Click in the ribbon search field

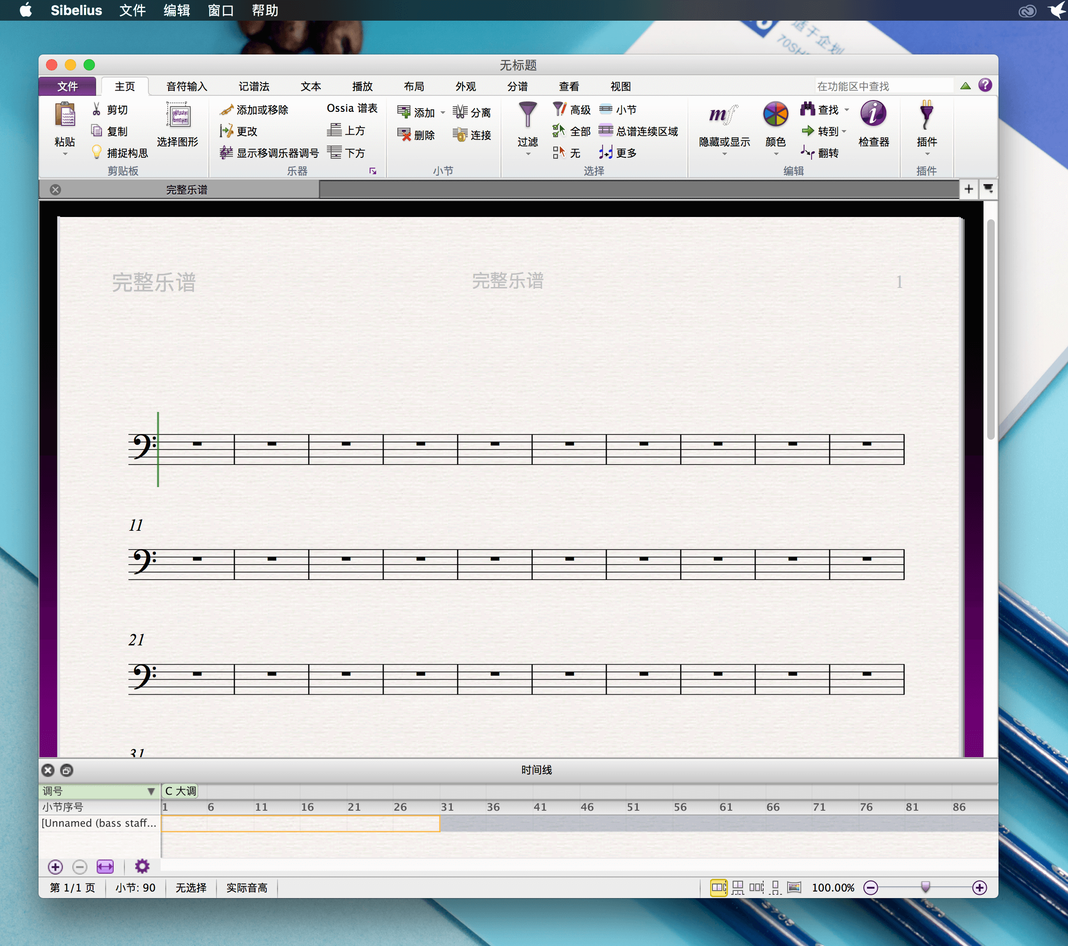click(884, 86)
